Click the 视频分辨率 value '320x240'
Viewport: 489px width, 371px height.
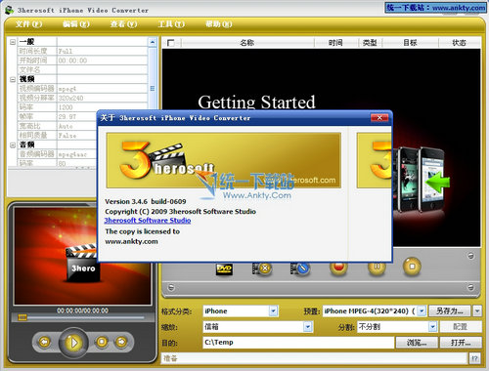70,98
